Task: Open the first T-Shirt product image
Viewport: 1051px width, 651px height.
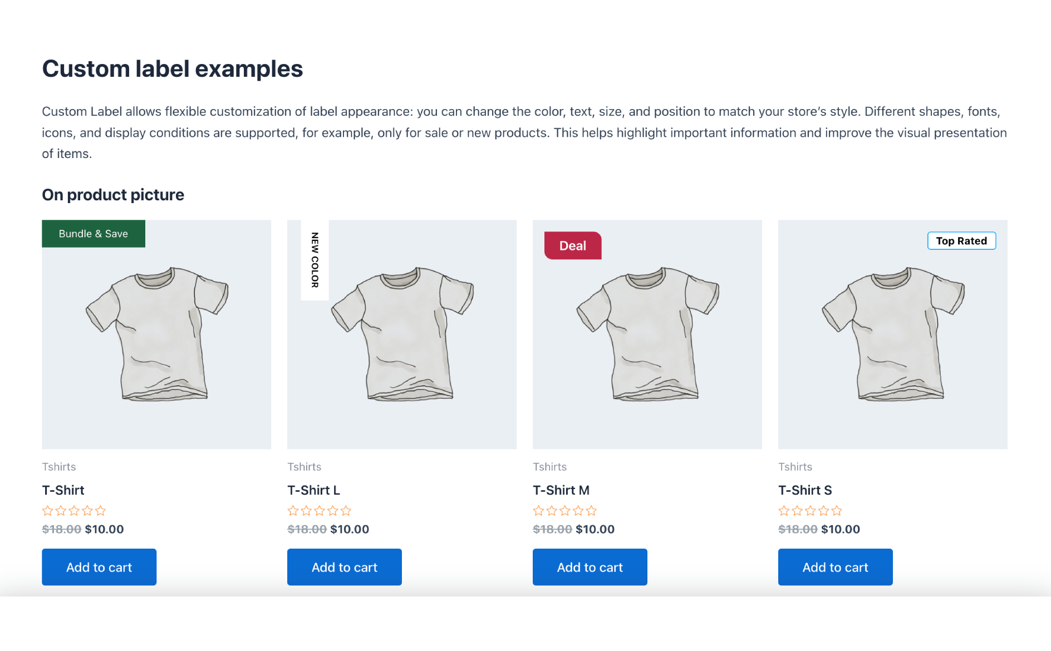Action: tap(156, 345)
